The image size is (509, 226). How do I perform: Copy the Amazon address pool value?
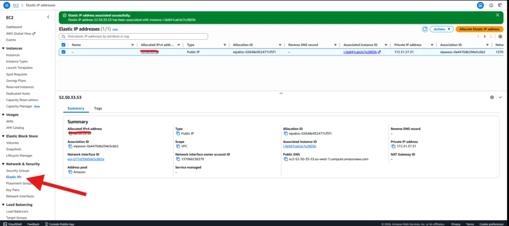(70, 172)
